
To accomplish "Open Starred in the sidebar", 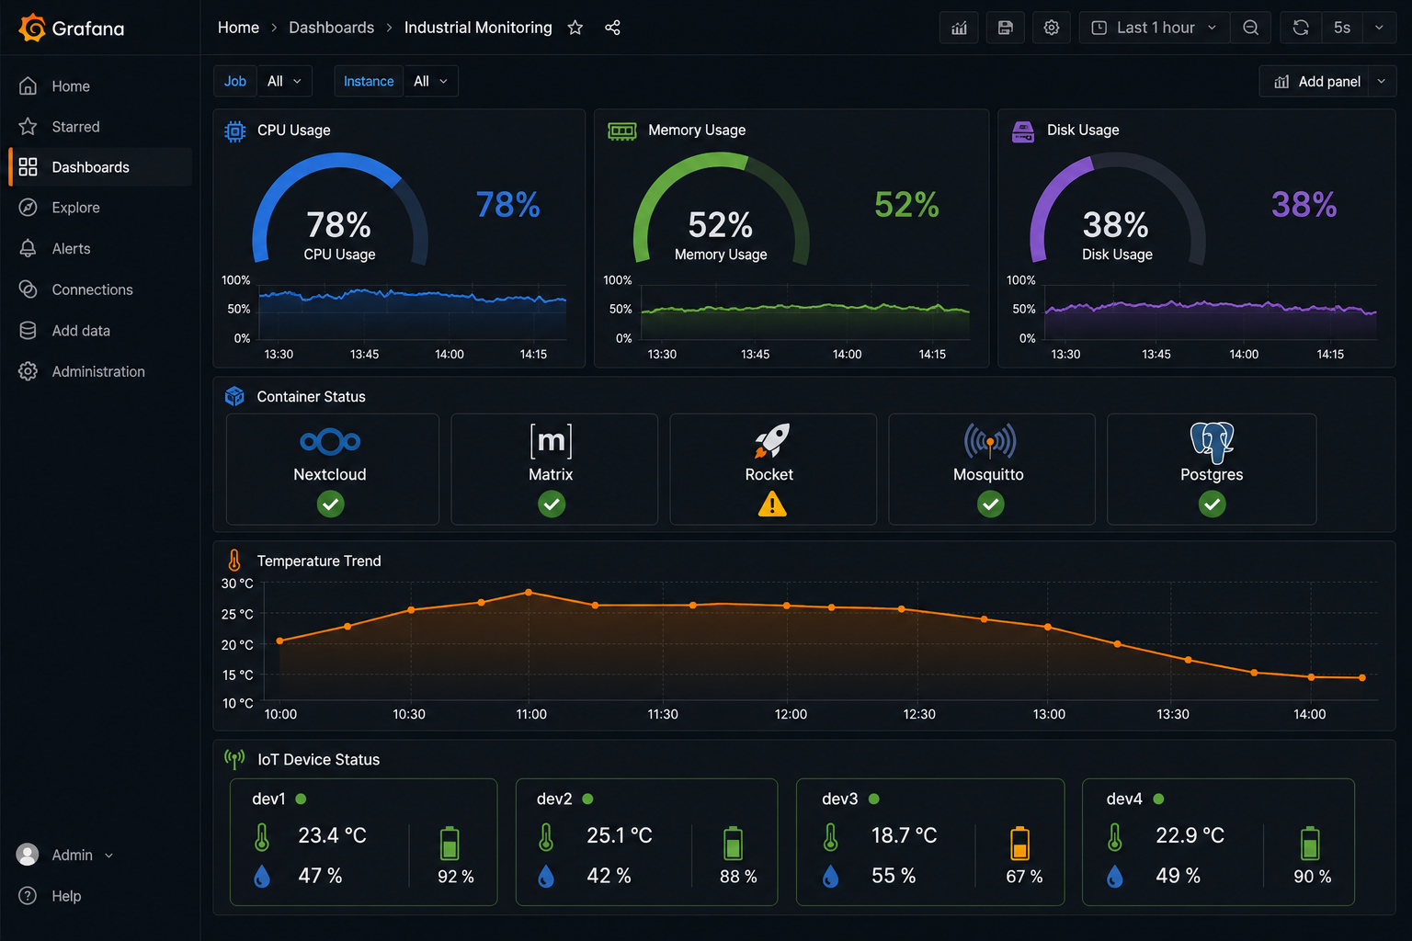I will coord(100,127).
